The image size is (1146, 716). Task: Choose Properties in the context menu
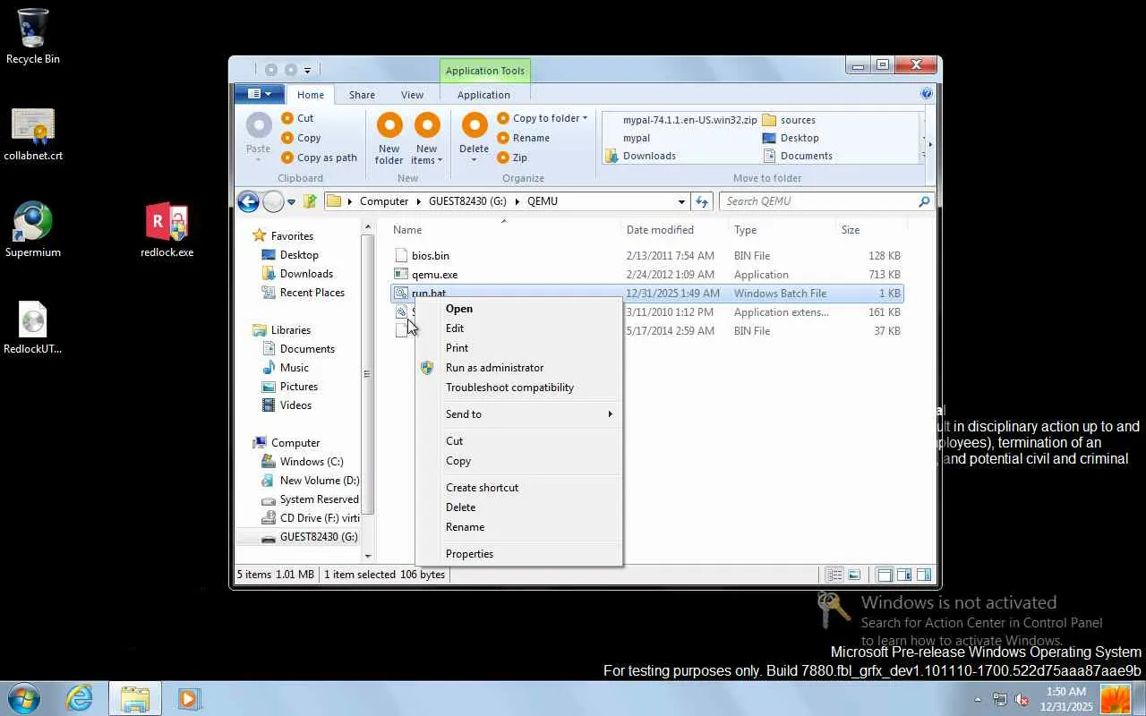(x=519, y=554)
